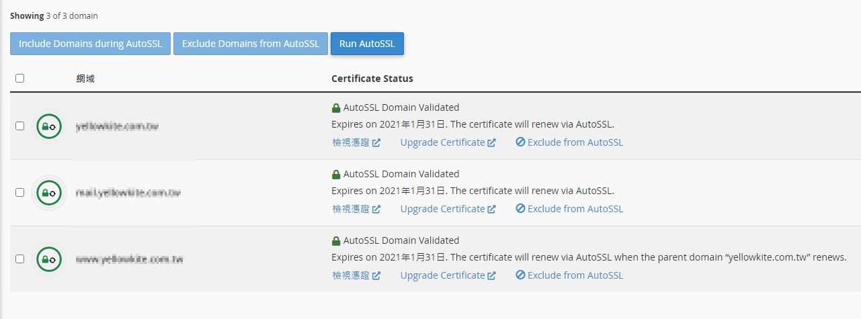Screen dimensions: 861x319
Task: Run AutoSSL now
Action: click(x=367, y=44)
